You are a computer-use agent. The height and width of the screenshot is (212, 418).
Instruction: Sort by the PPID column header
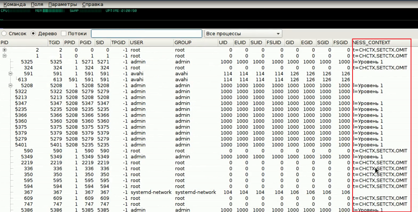tap(71, 42)
